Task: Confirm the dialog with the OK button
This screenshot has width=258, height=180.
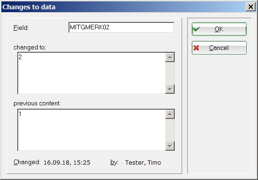Action: (219, 29)
